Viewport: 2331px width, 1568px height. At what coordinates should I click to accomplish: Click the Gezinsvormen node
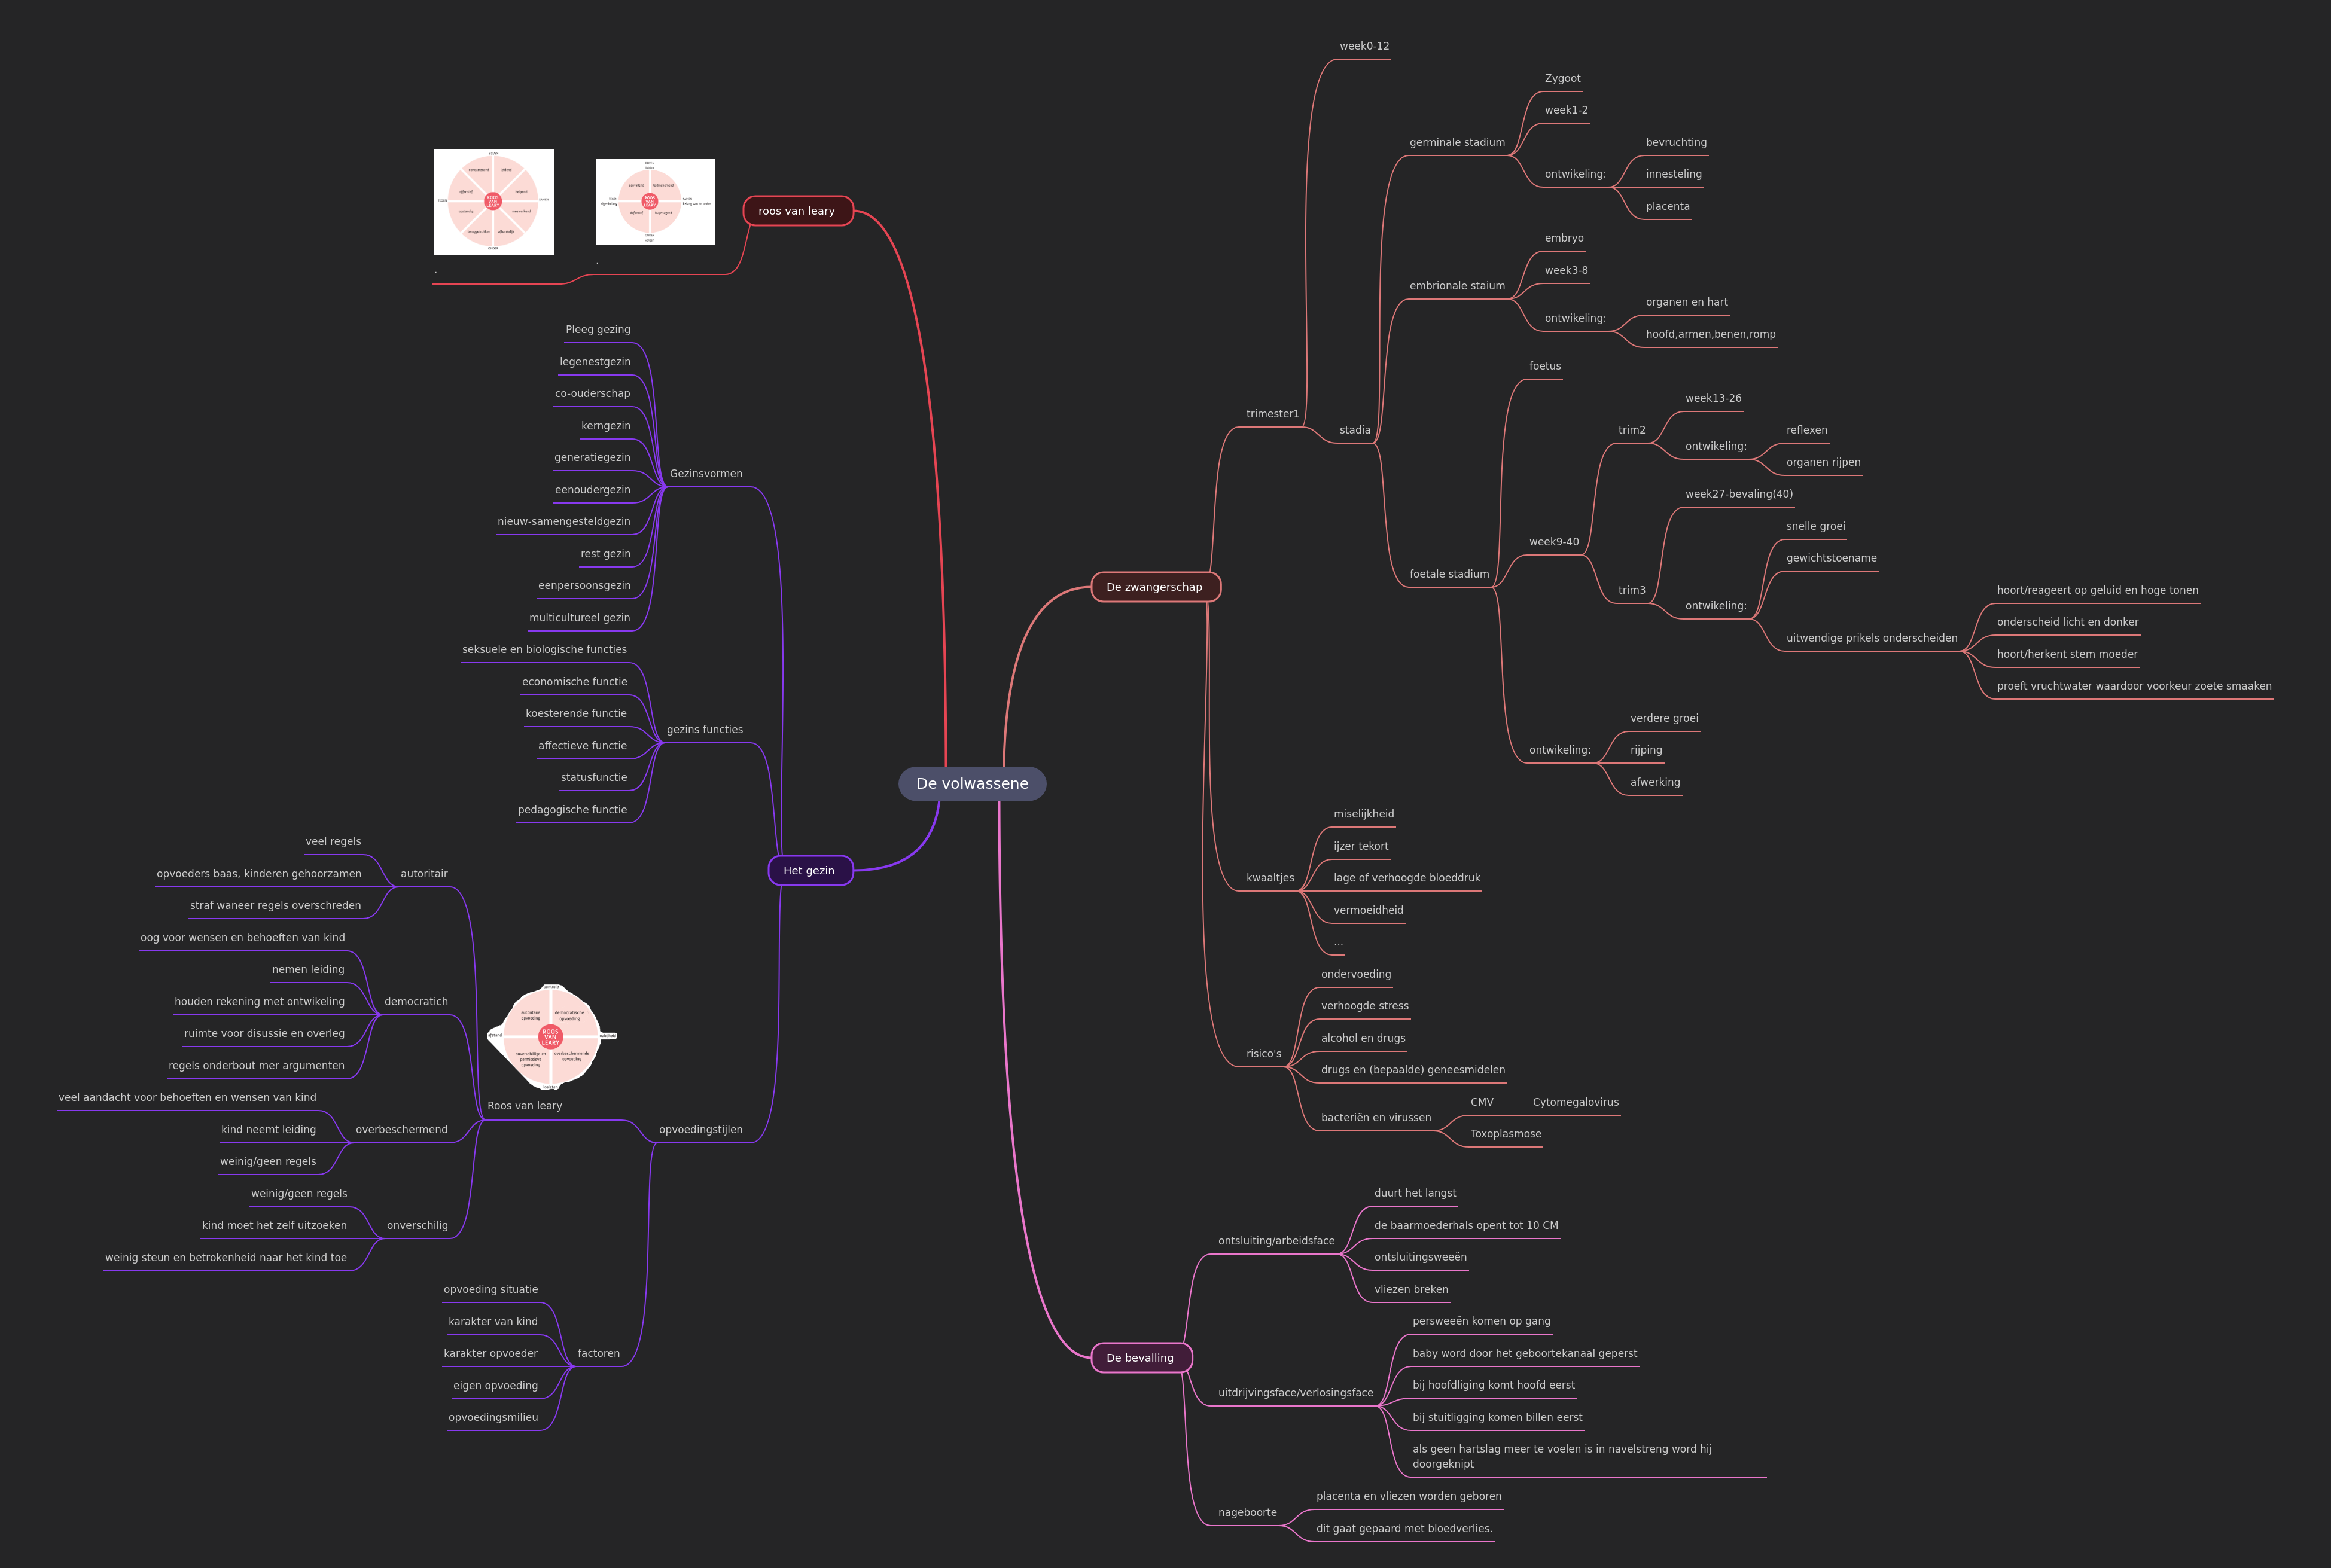tap(706, 474)
